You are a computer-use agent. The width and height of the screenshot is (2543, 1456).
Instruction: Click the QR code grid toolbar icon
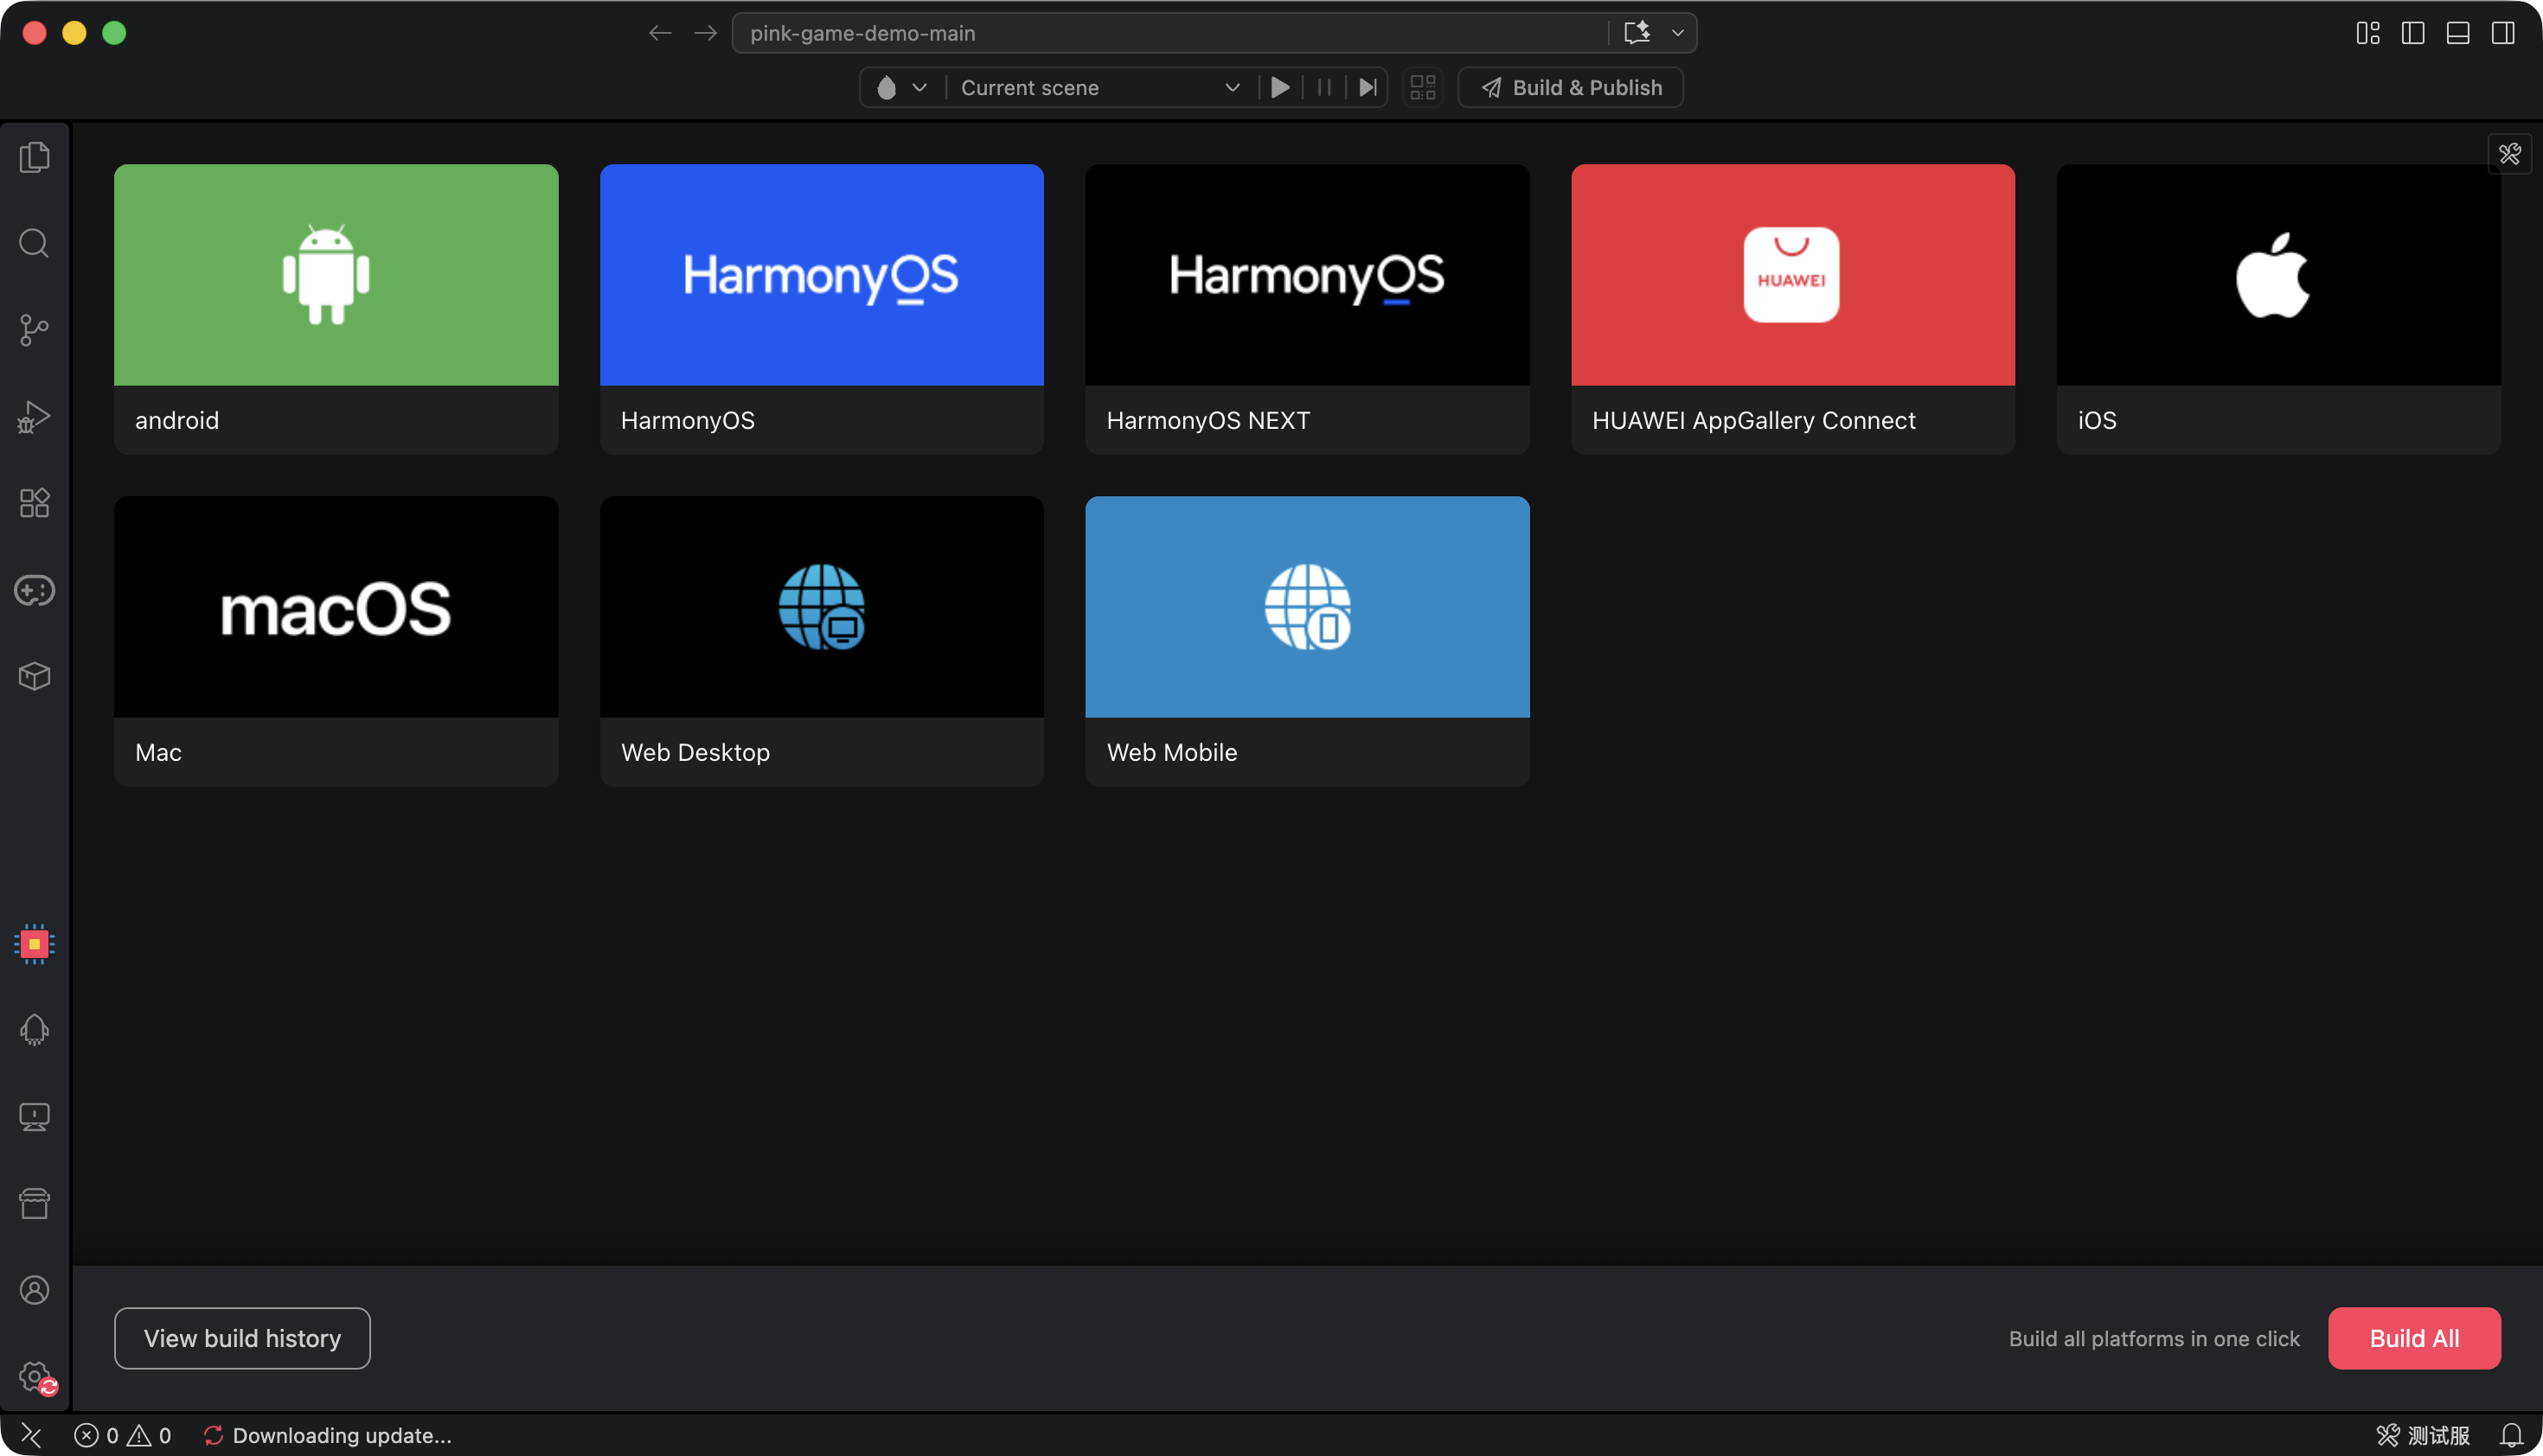(x=1423, y=88)
